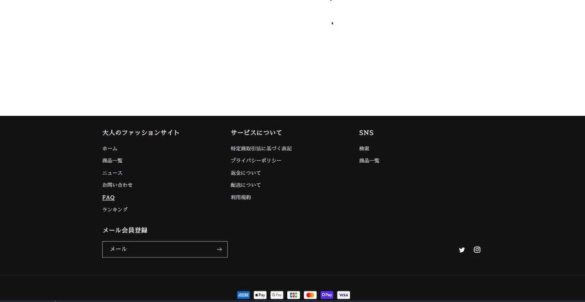Image resolution: width=585 pixels, height=302 pixels.
Task: Open プライバシーポリシー link
Action: (x=256, y=161)
